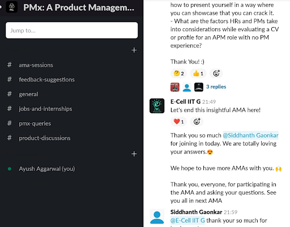The image size is (290, 227).
Task: Add a channel with the top plus icon
Action: click(x=134, y=50)
